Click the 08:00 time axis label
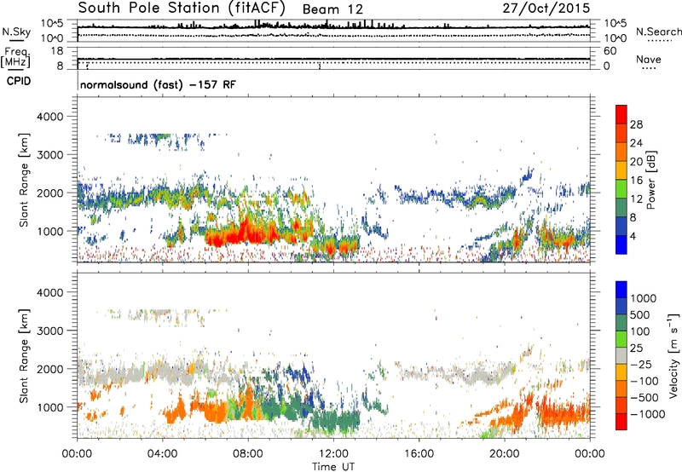This screenshot has width=682, height=472. (x=248, y=454)
